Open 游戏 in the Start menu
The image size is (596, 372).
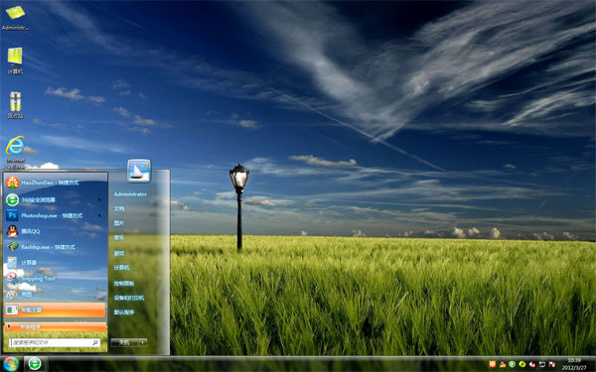tap(119, 253)
